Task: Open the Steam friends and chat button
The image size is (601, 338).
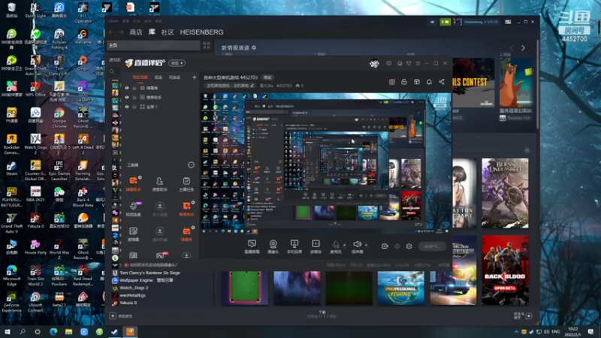Action: [523, 315]
